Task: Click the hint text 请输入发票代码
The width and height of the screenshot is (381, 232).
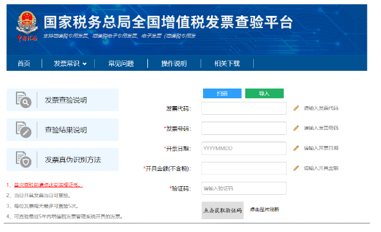Action: 321,108
